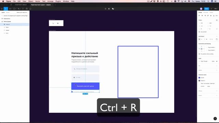Switch to Design tab

(x=200, y=12)
